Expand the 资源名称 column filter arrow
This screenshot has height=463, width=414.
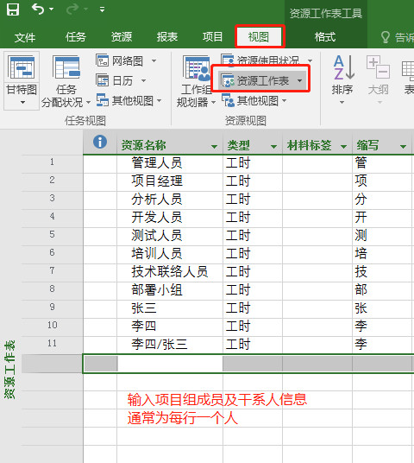(x=215, y=147)
